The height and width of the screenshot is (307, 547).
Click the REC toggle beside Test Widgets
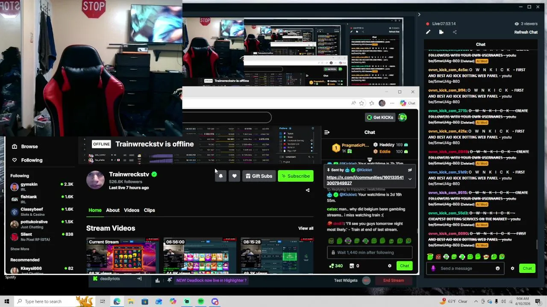(366, 280)
